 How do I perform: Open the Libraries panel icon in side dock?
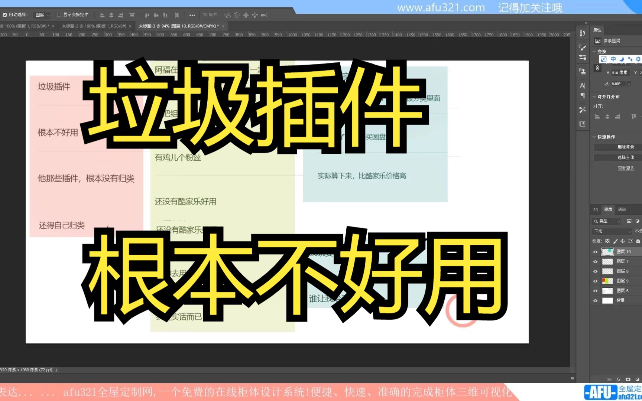click(x=582, y=124)
